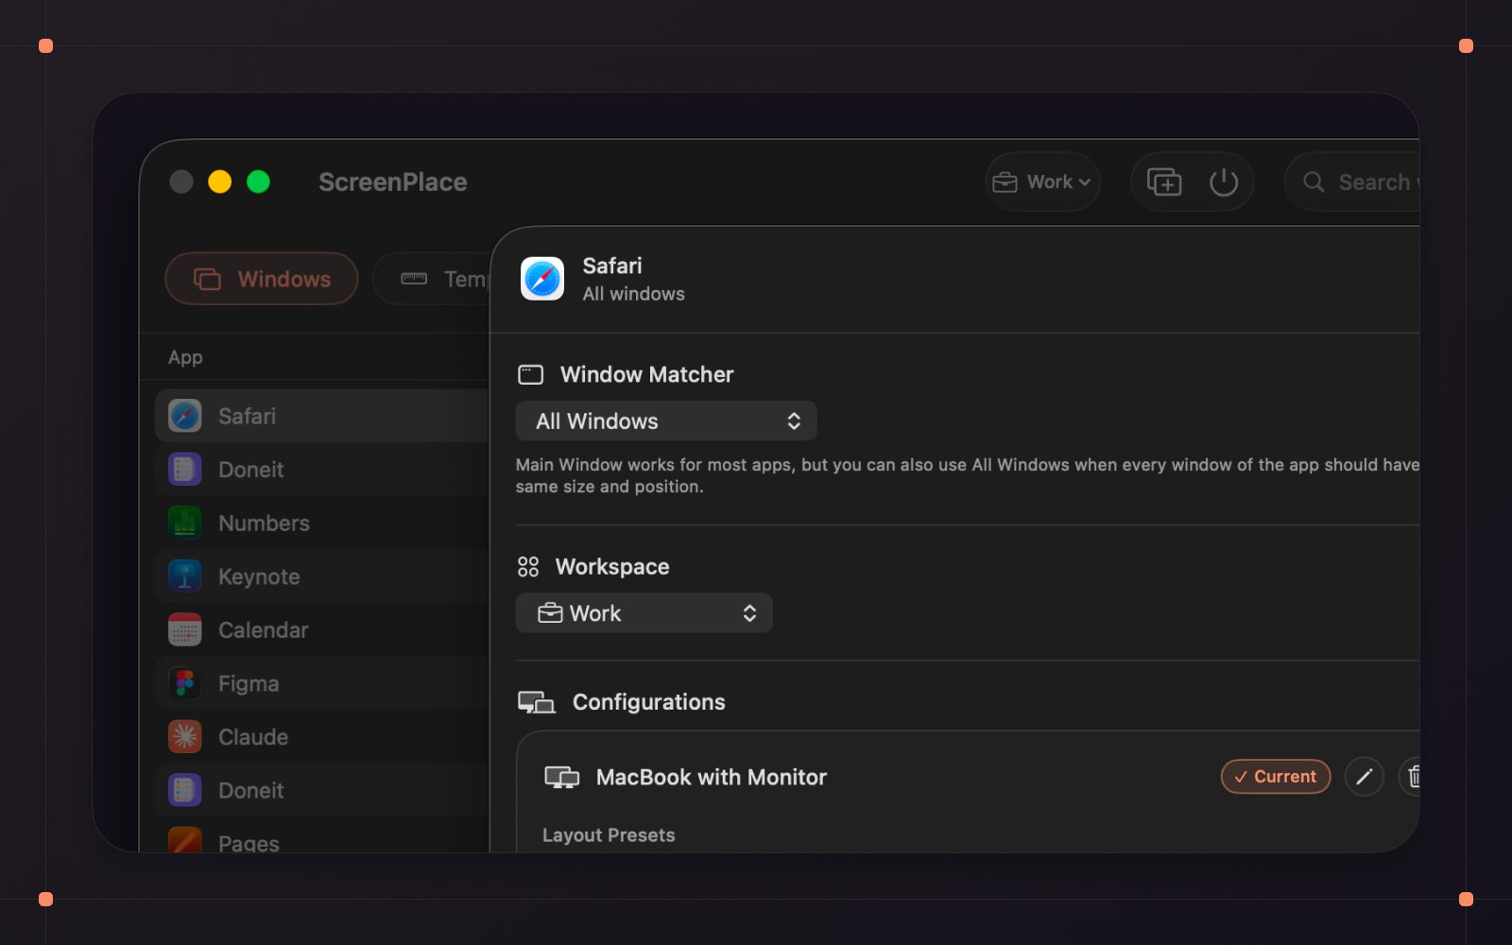This screenshot has height=945, width=1512.
Task: Click the large Safari icon in the detail header
Action: 542,279
